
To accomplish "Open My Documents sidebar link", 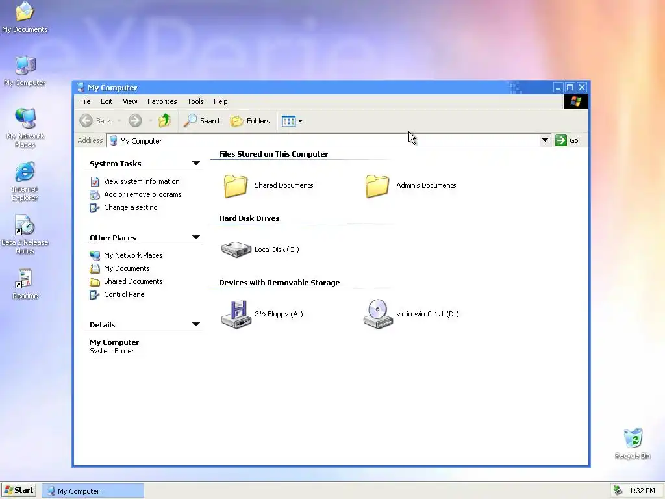I will click(127, 268).
